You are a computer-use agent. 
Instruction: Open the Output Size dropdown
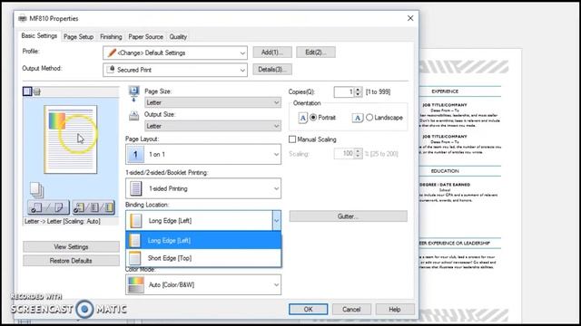click(x=212, y=126)
